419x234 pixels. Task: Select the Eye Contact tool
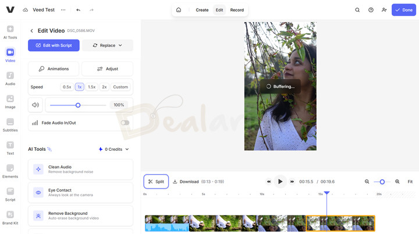[80, 193]
